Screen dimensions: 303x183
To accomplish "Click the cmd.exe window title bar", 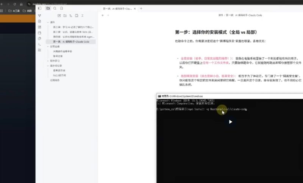I will click(x=230, y=96).
